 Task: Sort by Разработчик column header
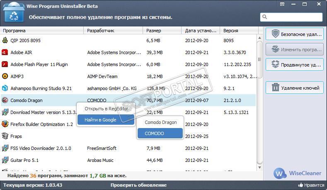pos(113,31)
